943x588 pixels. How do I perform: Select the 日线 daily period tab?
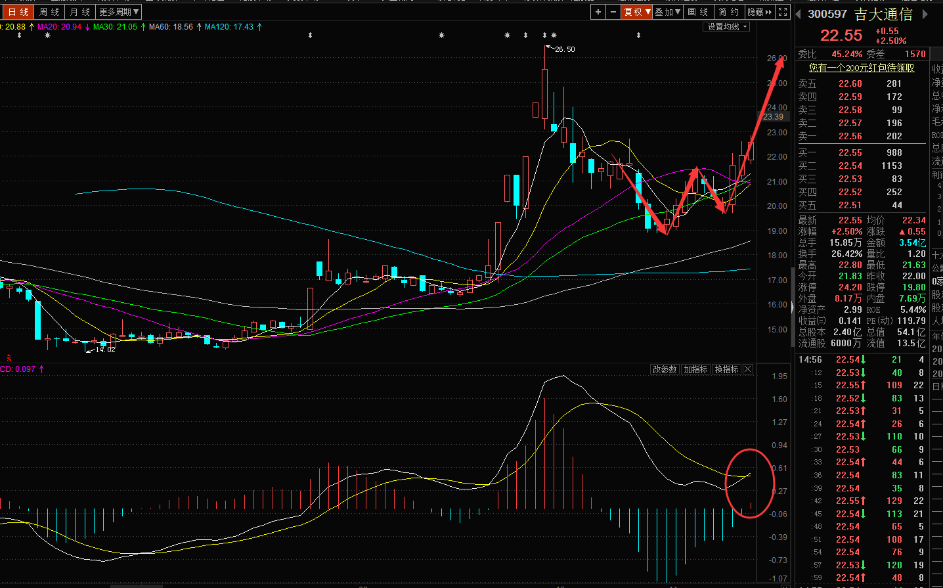click(18, 12)
